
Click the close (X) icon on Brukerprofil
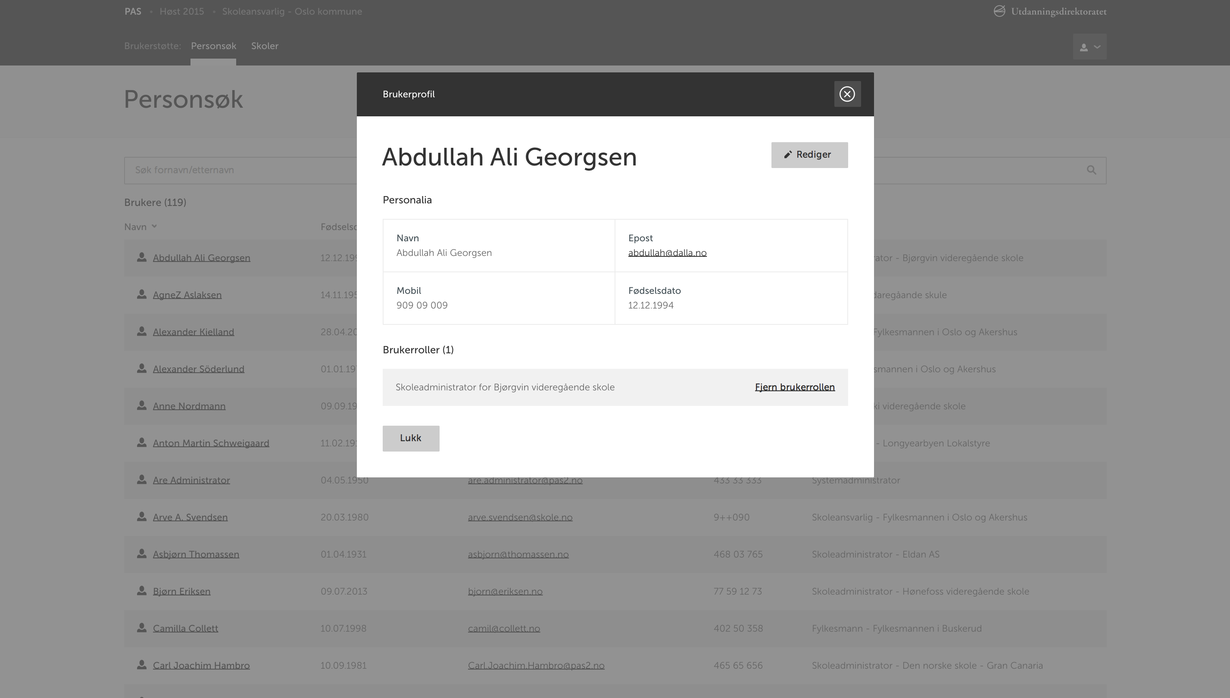coord(846,94)
